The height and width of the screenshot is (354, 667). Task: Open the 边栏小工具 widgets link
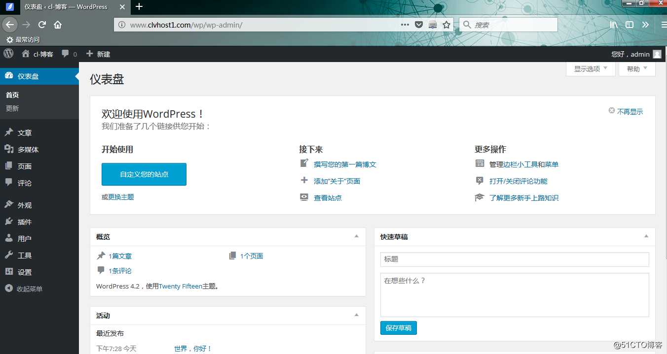coord(521,164)
